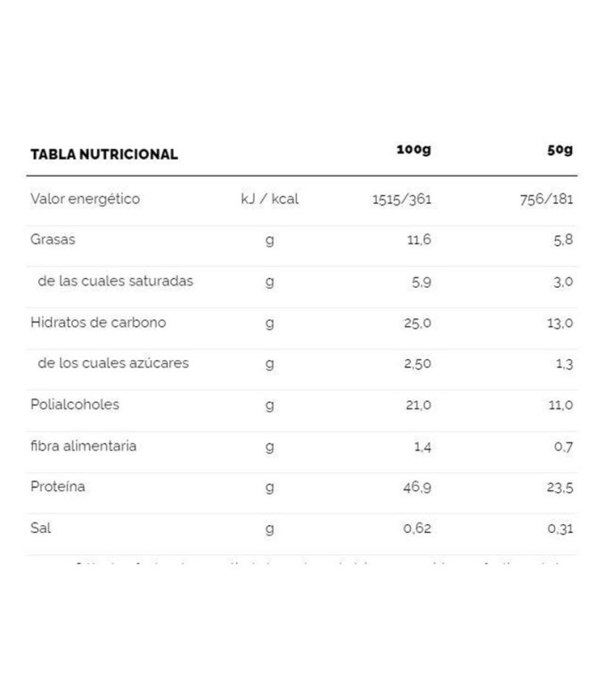Select the 25,0 carbohydrate value
Screen dimensions: 589x698
[x=417, y=323]
